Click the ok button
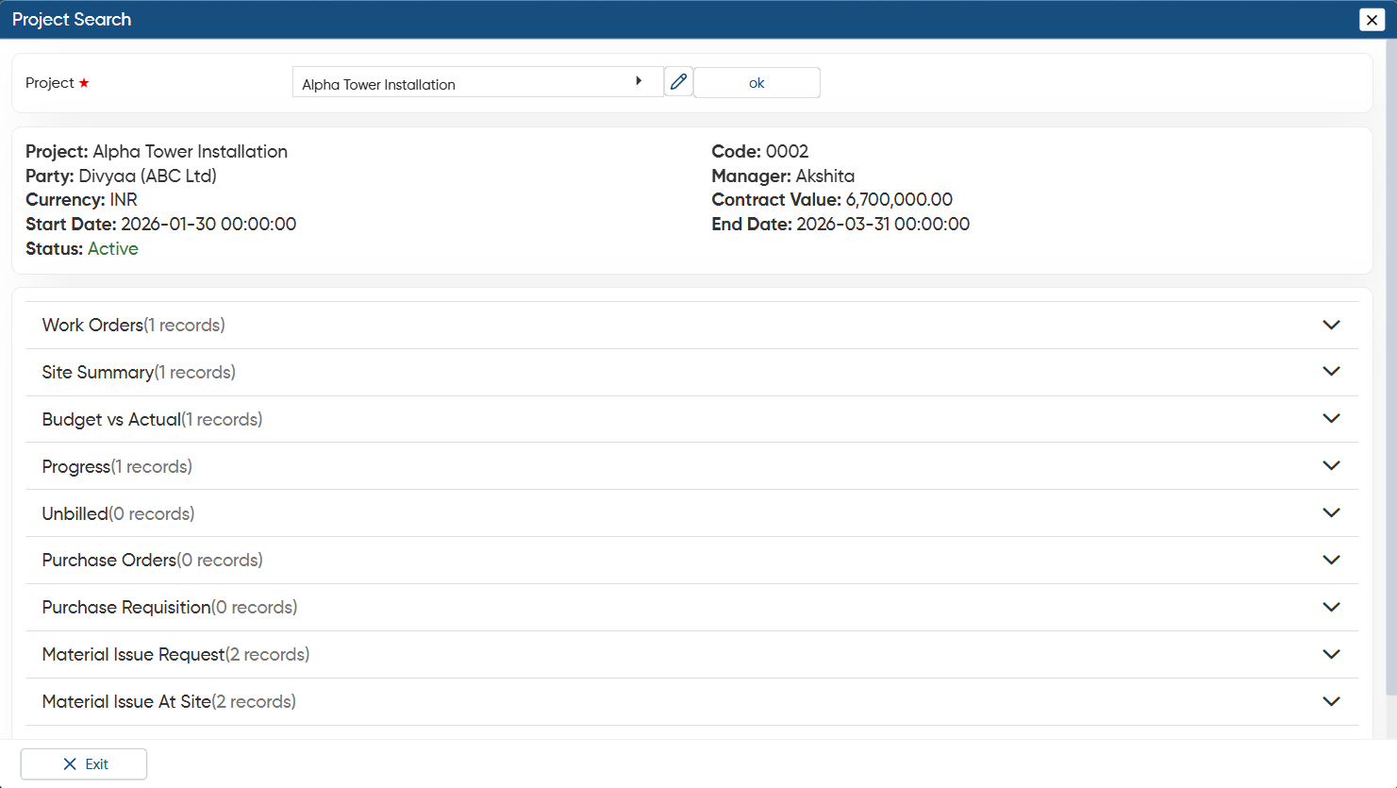 pyautogui.click(x=757, y=83)
